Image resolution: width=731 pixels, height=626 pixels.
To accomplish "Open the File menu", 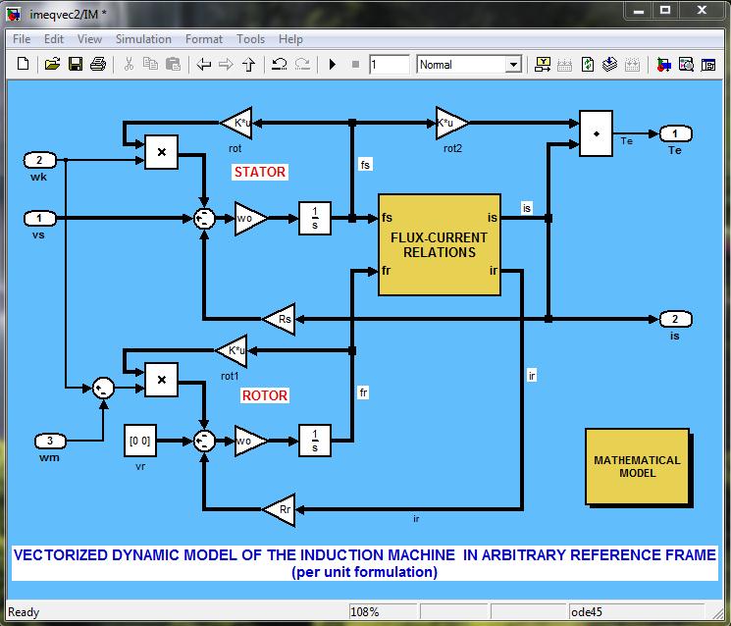I will 22,39.
